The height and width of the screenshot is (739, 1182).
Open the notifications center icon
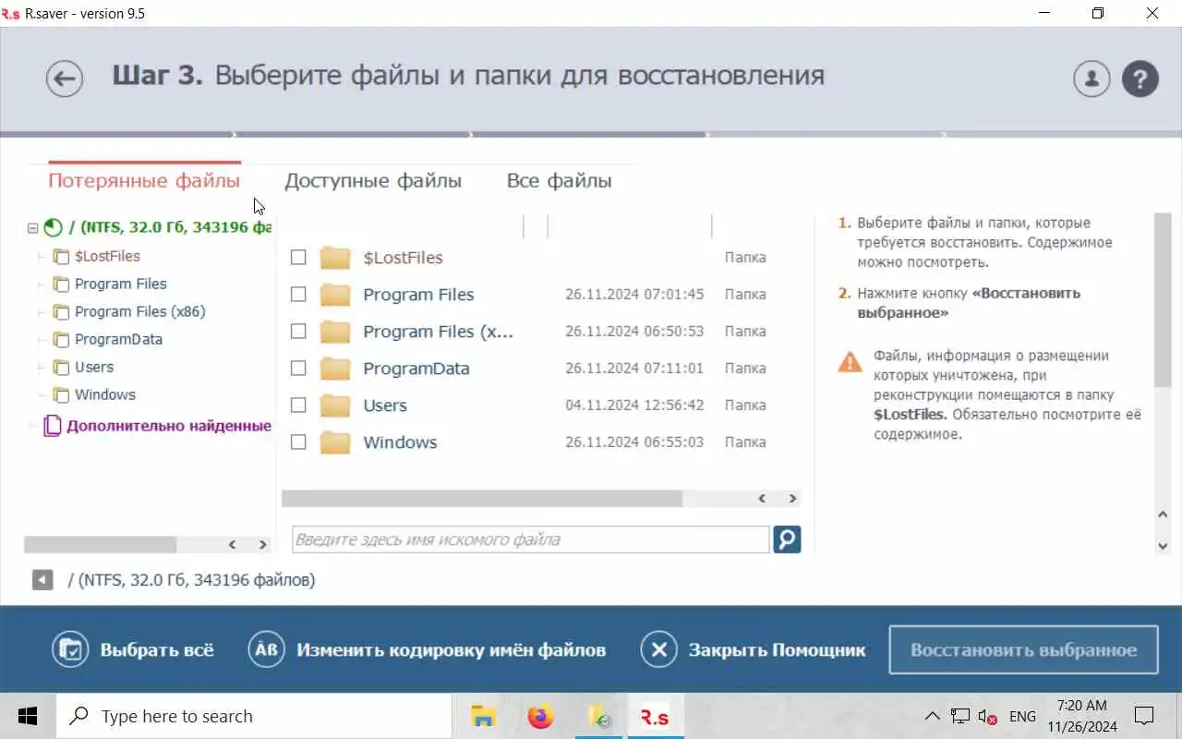[x=1144, y=716]
